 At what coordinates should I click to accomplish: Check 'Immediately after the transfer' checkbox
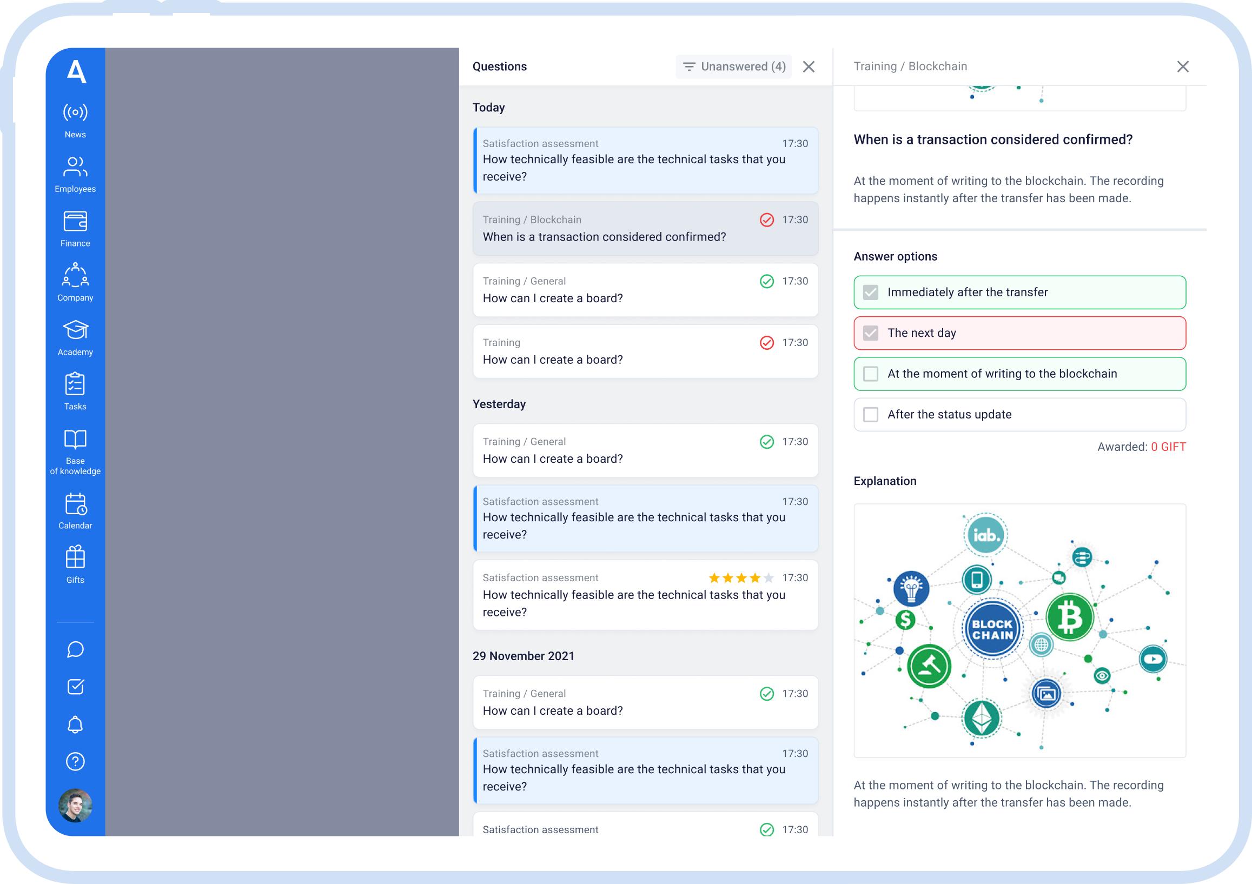click(870, 293)
